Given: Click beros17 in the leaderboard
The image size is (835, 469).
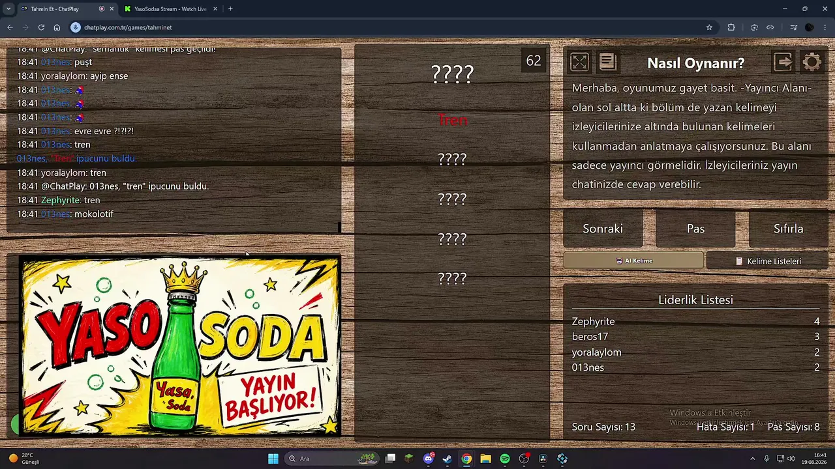Looking at the screenshot, I should coord(590,337).
